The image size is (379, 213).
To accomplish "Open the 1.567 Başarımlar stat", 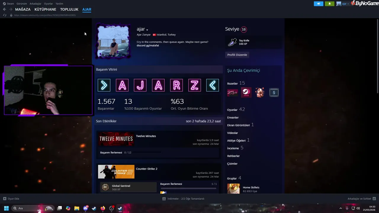I will pos(106,104).
